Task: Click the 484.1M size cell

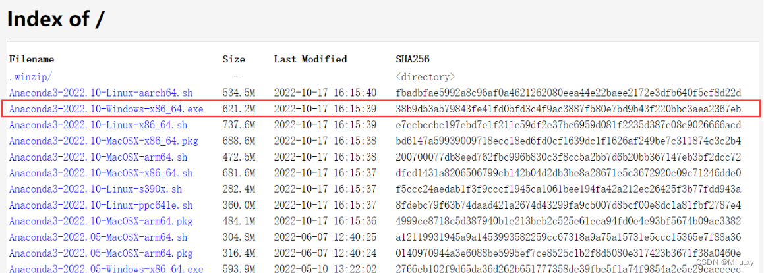Action: pyautogui.click(x=239, y=222)
